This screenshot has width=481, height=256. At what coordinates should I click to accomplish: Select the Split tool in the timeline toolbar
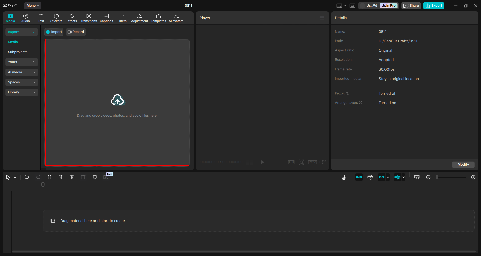[49, 177]
